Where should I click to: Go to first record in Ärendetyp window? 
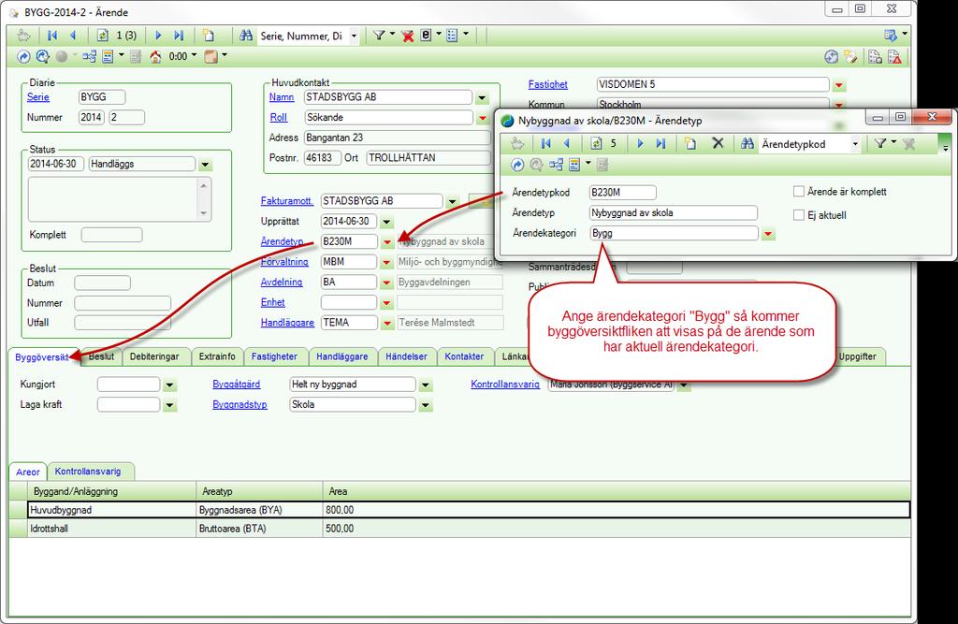[x=546, y=144]
